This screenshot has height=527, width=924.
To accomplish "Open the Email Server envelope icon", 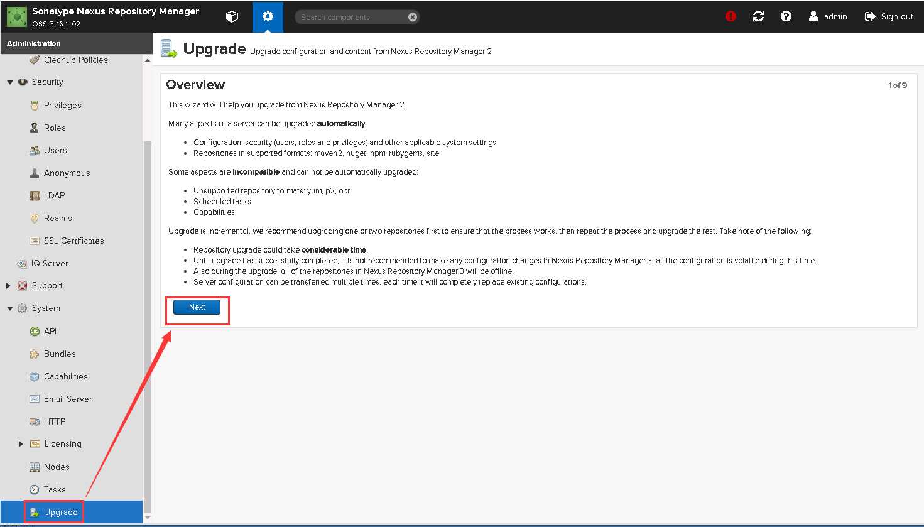I will point(35,399).
